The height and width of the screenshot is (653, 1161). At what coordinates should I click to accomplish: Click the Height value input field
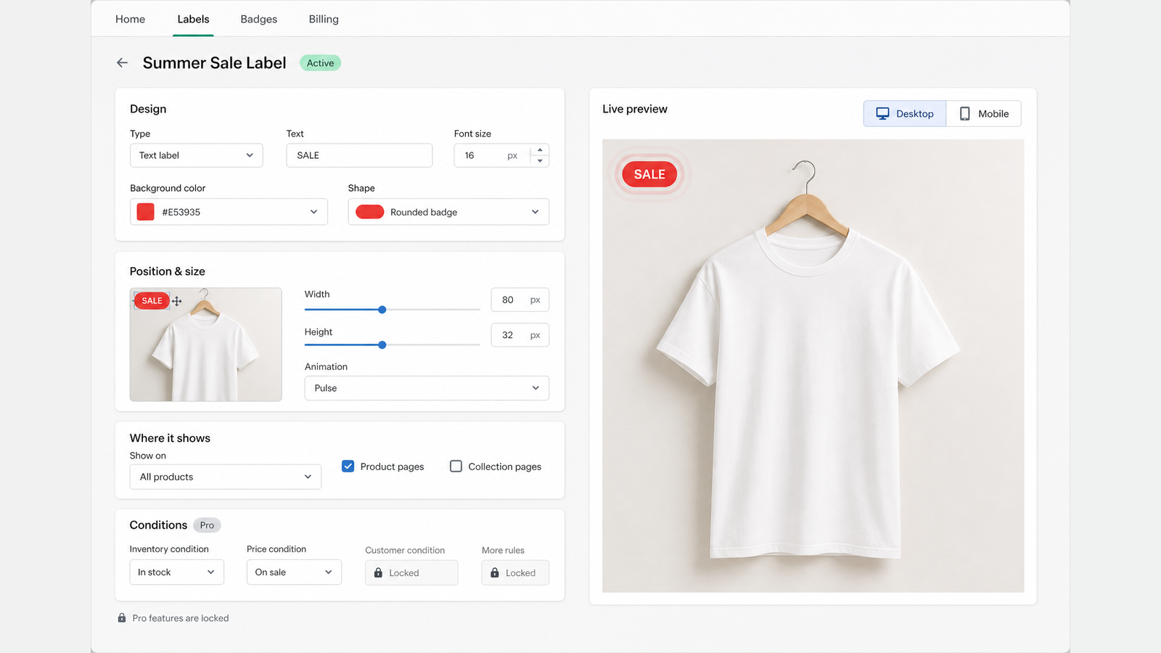click(520, 335)
